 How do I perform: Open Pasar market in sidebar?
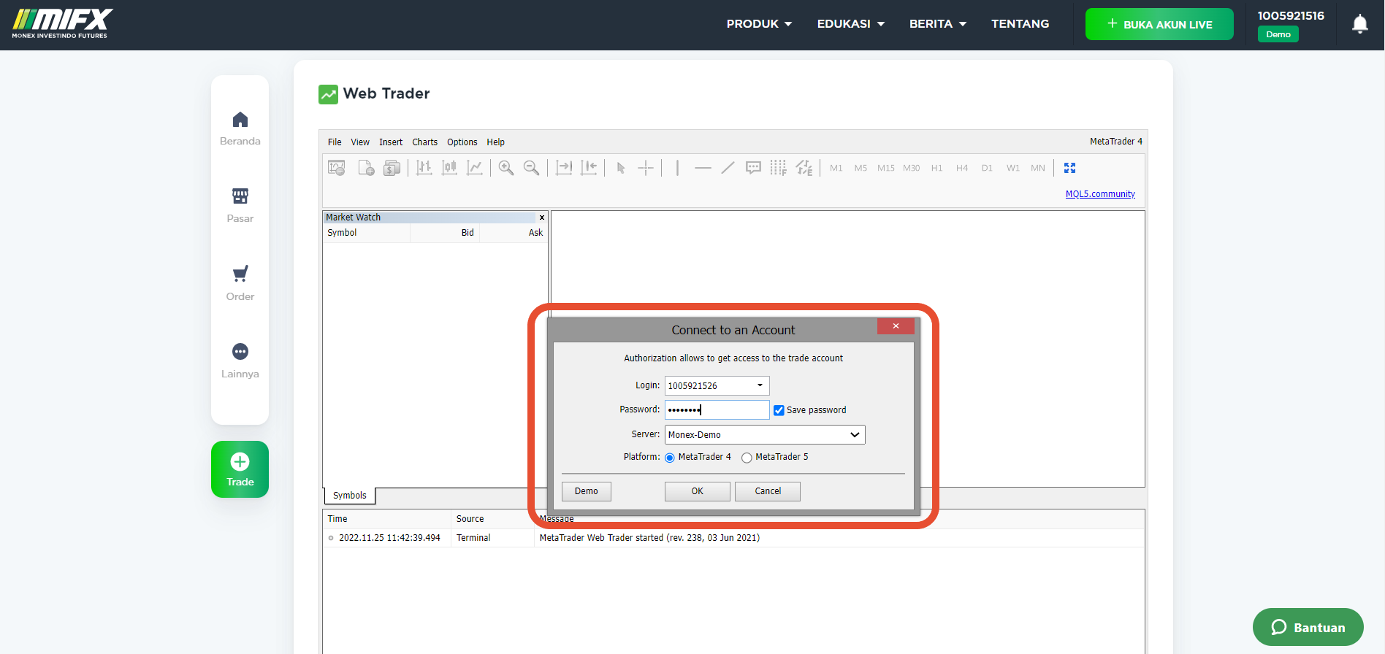pyautogui.click(x=240, y=206)
